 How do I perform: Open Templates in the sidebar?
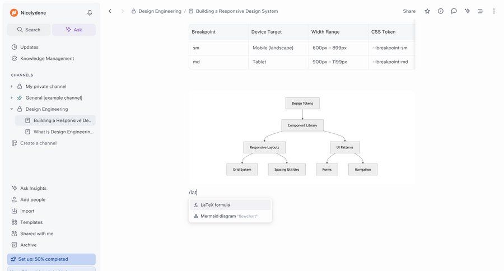[x=31, y=222]
